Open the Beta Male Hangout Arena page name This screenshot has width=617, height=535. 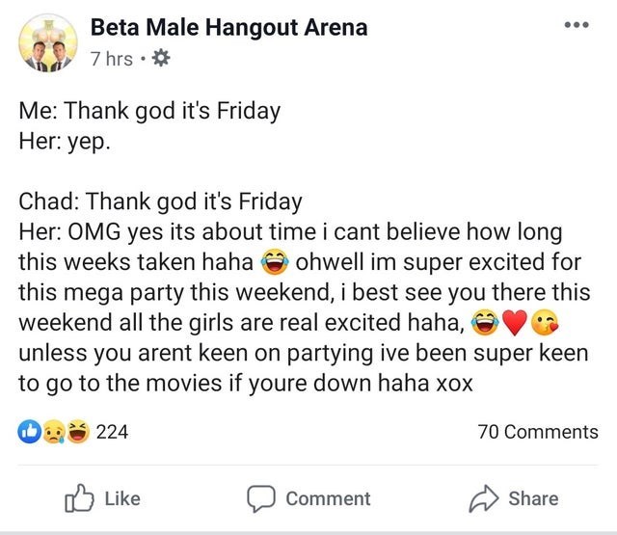point(228,27)
